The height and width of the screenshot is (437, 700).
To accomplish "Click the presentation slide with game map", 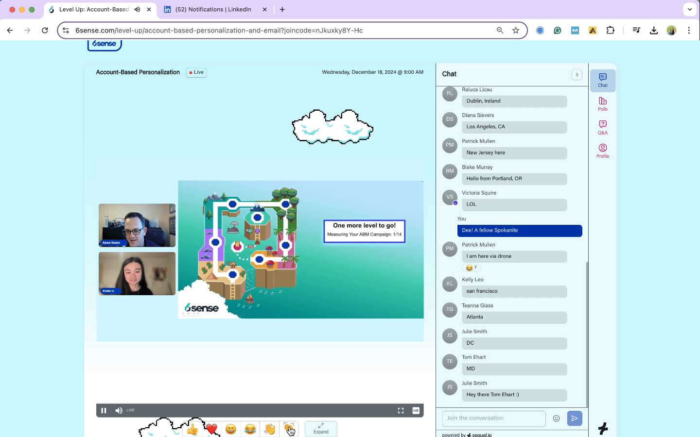I will (301, 250).
